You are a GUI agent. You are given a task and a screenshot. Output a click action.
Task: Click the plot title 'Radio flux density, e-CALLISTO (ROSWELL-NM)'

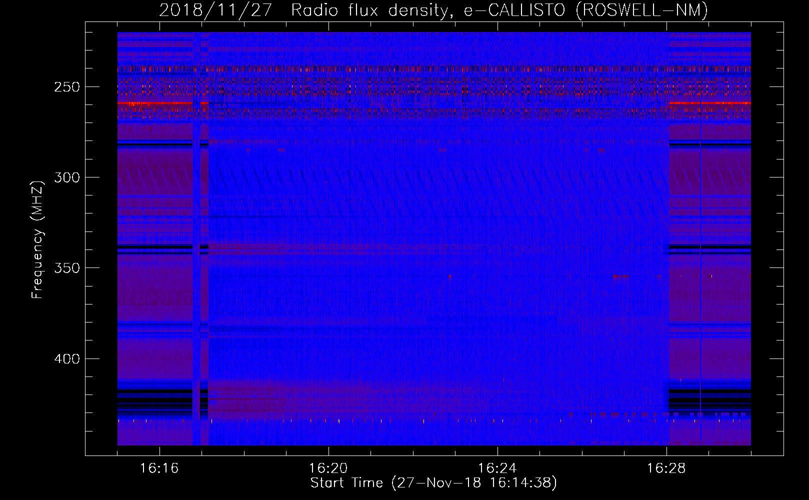tap(499, 10)
